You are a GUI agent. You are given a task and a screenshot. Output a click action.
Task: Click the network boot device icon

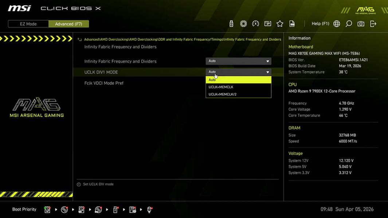click(x=149, y=210)
